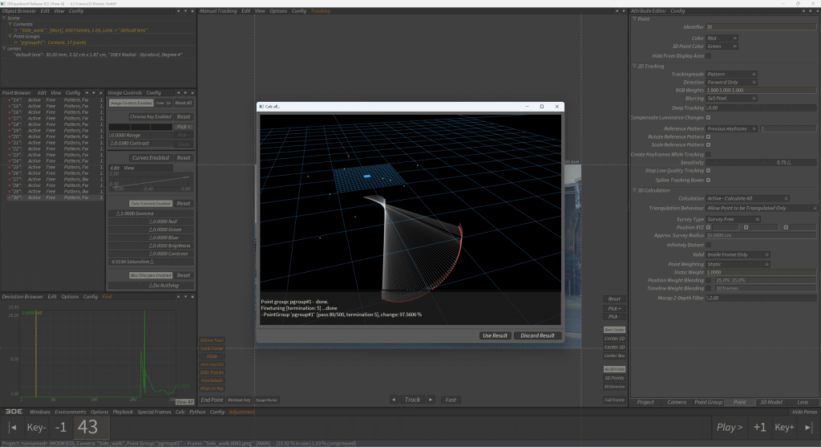Enable Hide From Display Area checkbox
This screenshot has width=821, height=447.
[x=708, y=55]
